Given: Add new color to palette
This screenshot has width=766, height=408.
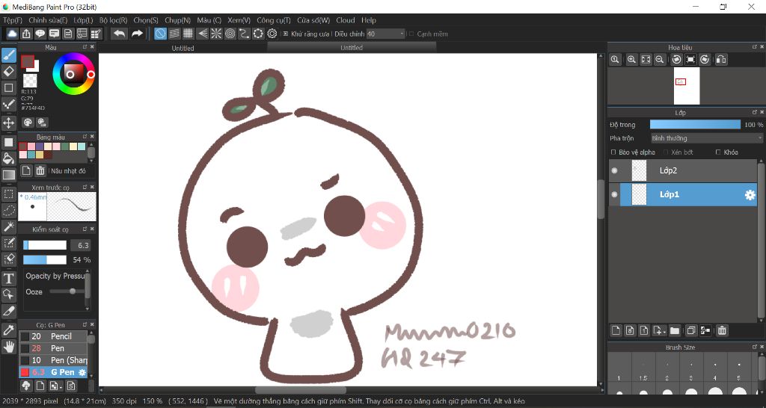Looking at the screenshot, I should [26, 171].
